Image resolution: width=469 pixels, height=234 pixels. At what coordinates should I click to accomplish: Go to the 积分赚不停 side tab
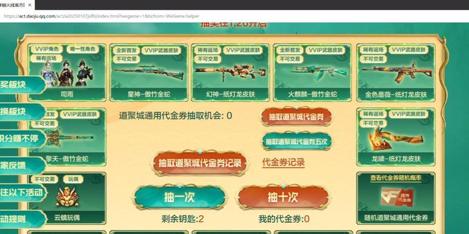click(x=22, y=139)
